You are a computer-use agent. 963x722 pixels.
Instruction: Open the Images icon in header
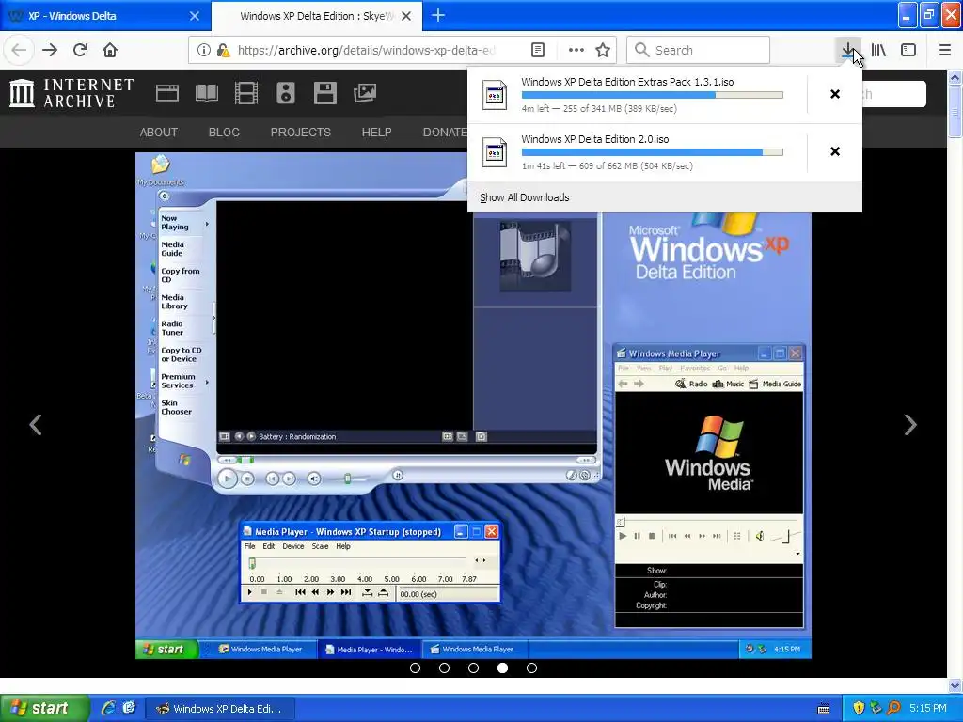point(365,93)
